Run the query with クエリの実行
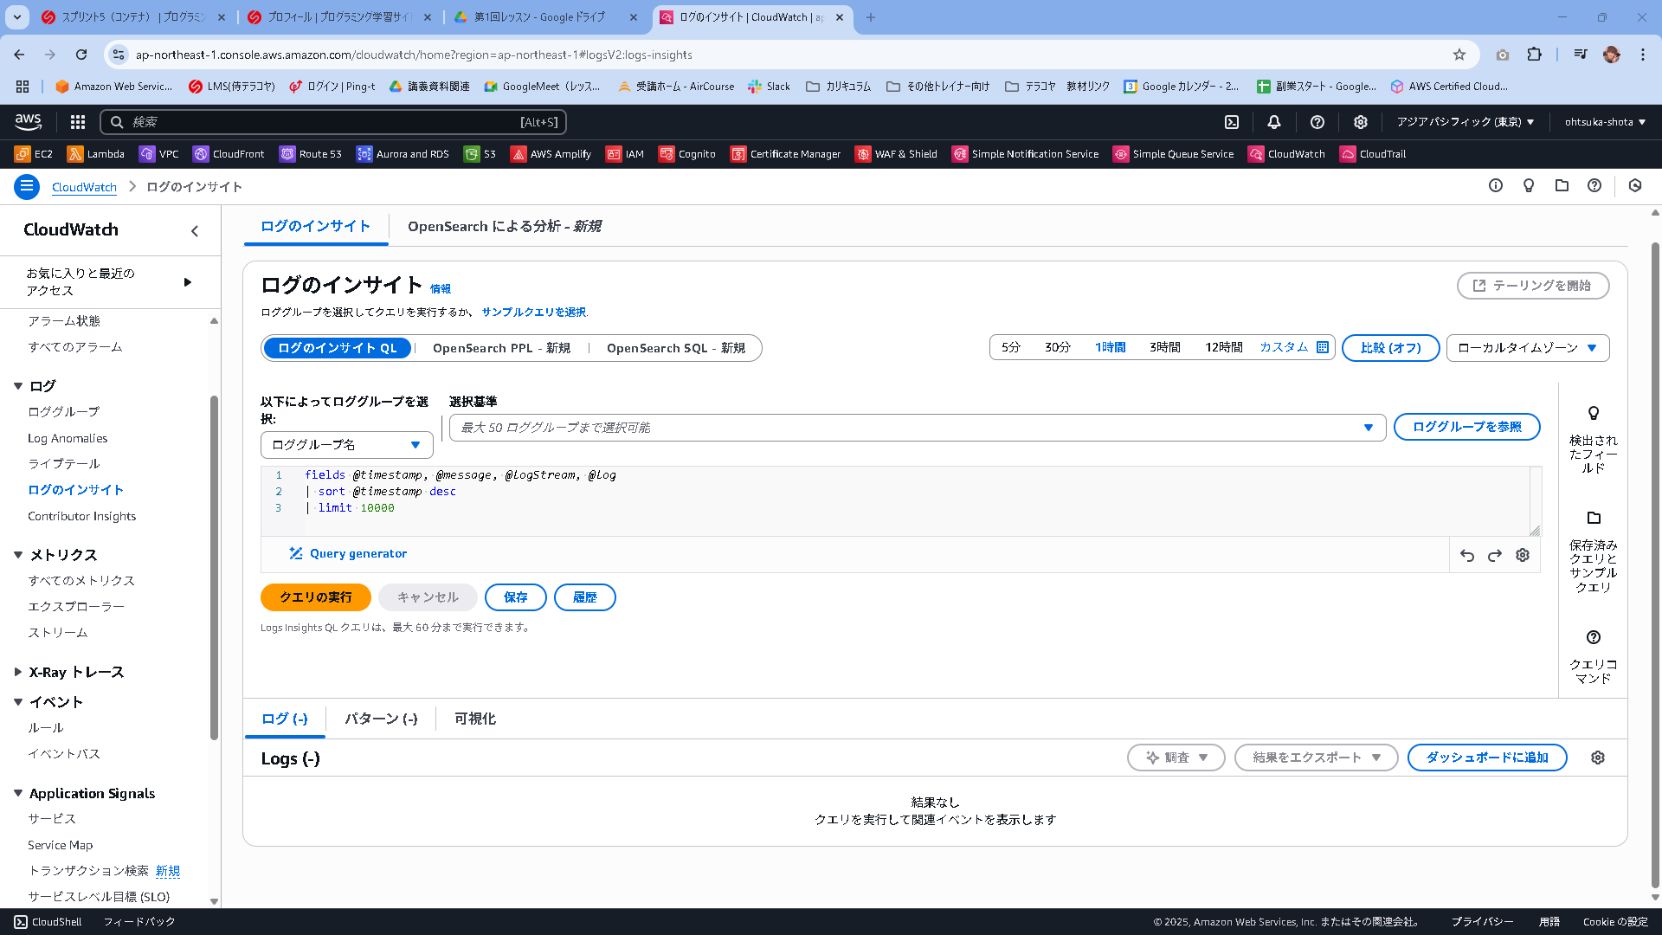The width and height of the screenshot is (1662, 935). (315, 596)
